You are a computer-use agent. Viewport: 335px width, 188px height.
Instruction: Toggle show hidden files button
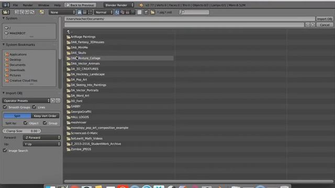139,12
